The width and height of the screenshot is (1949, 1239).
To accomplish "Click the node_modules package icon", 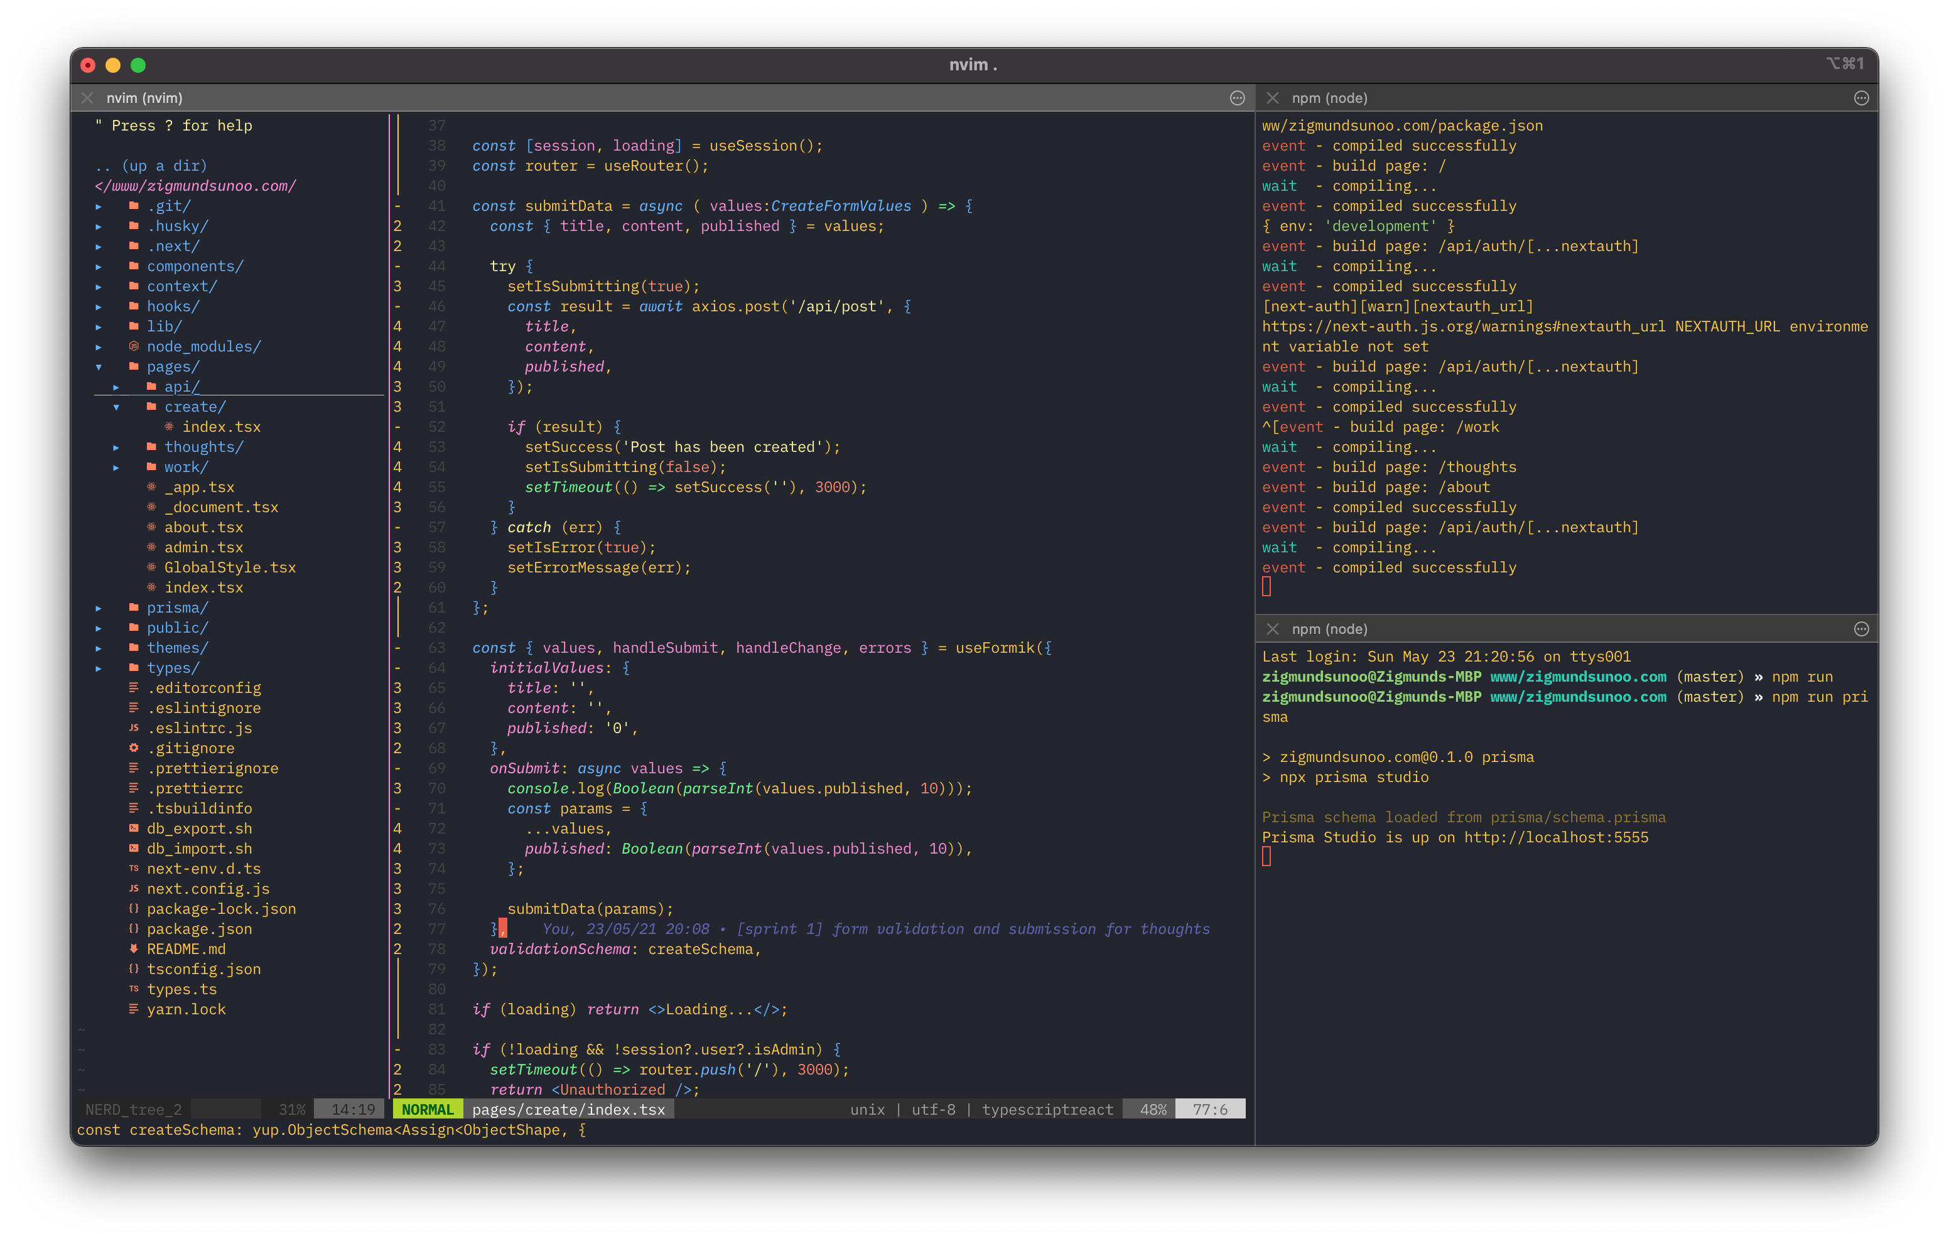I will tap(134, 346).
